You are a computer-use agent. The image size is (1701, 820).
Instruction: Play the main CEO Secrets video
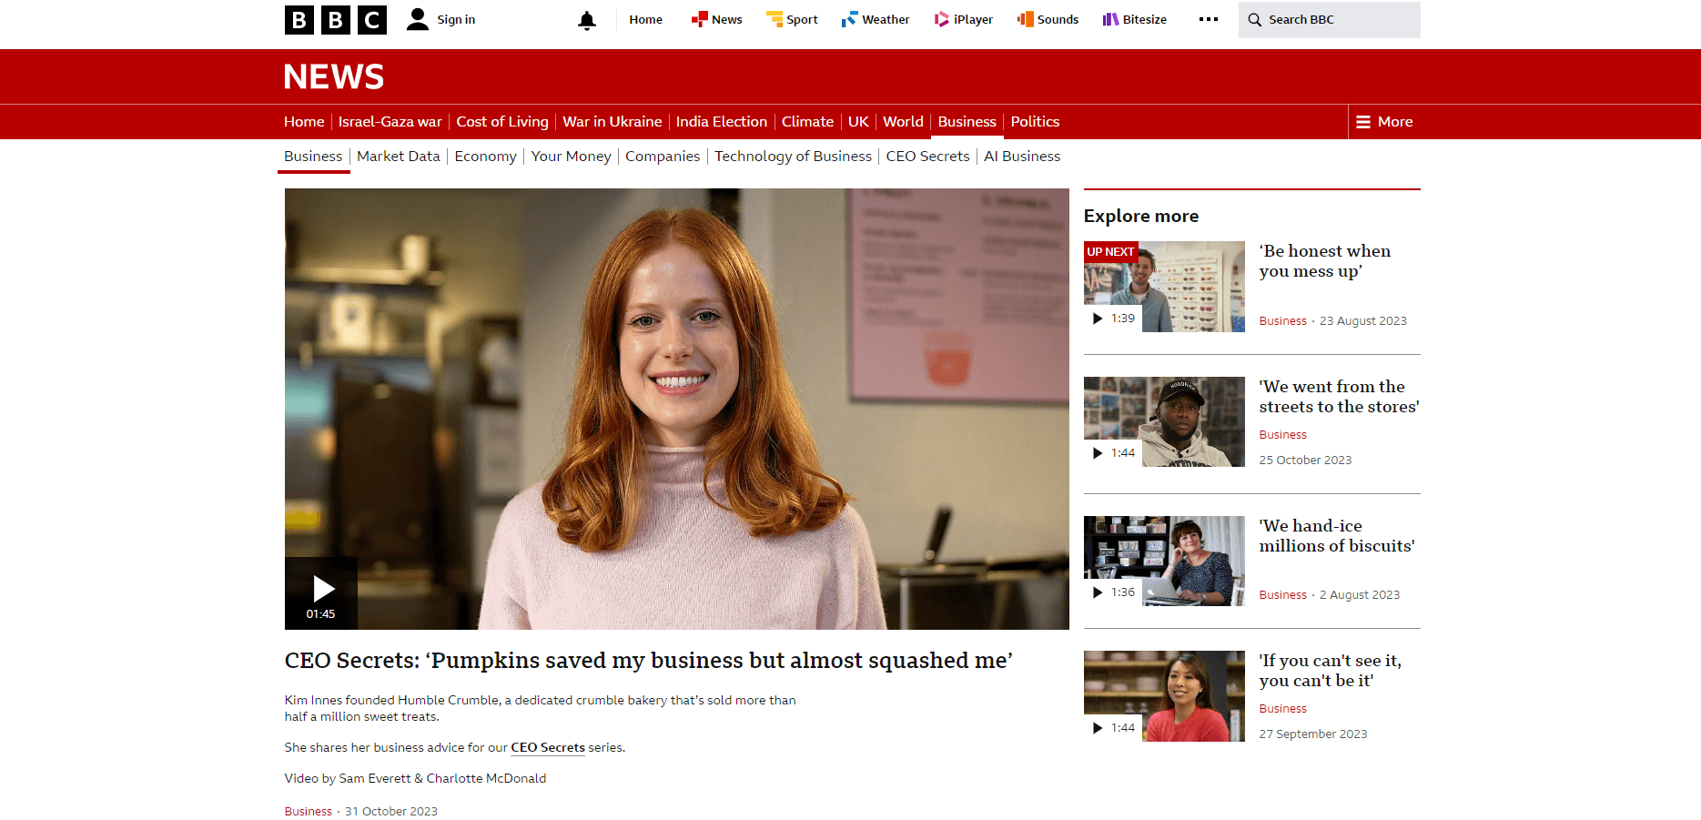pos(321,593)
